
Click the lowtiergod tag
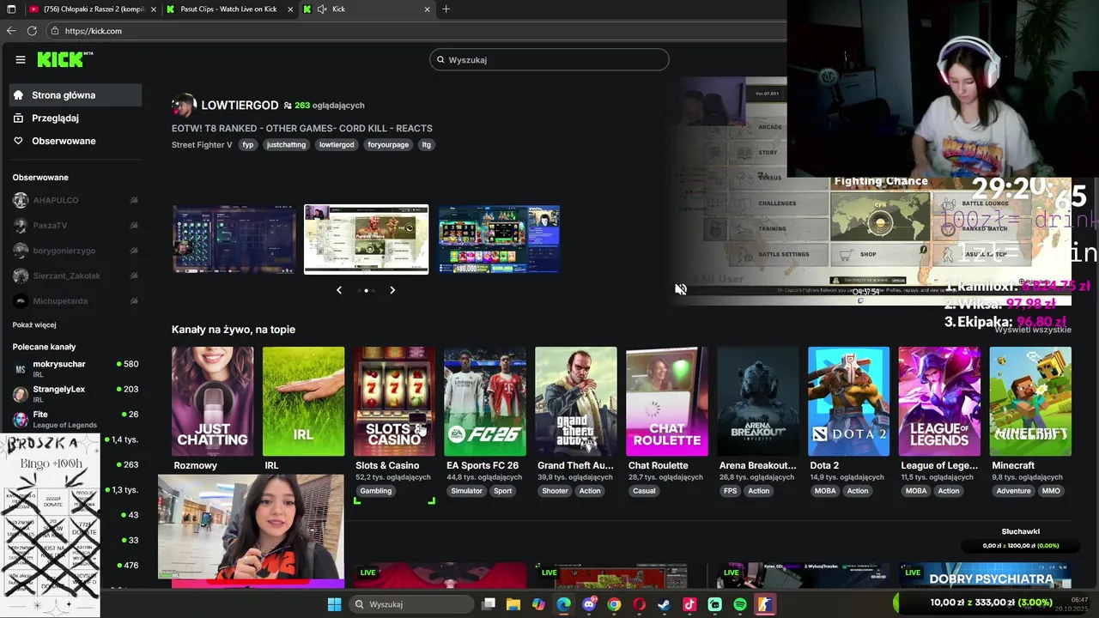(337, 145)
